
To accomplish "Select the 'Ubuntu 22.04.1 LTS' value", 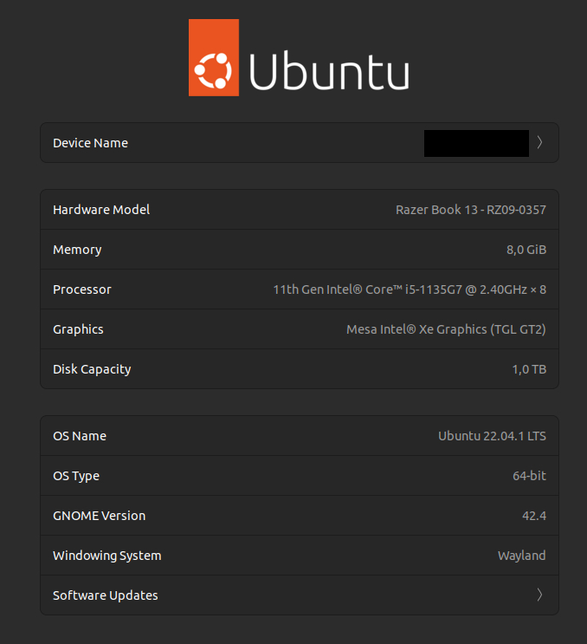I will [x=493, y=436].
